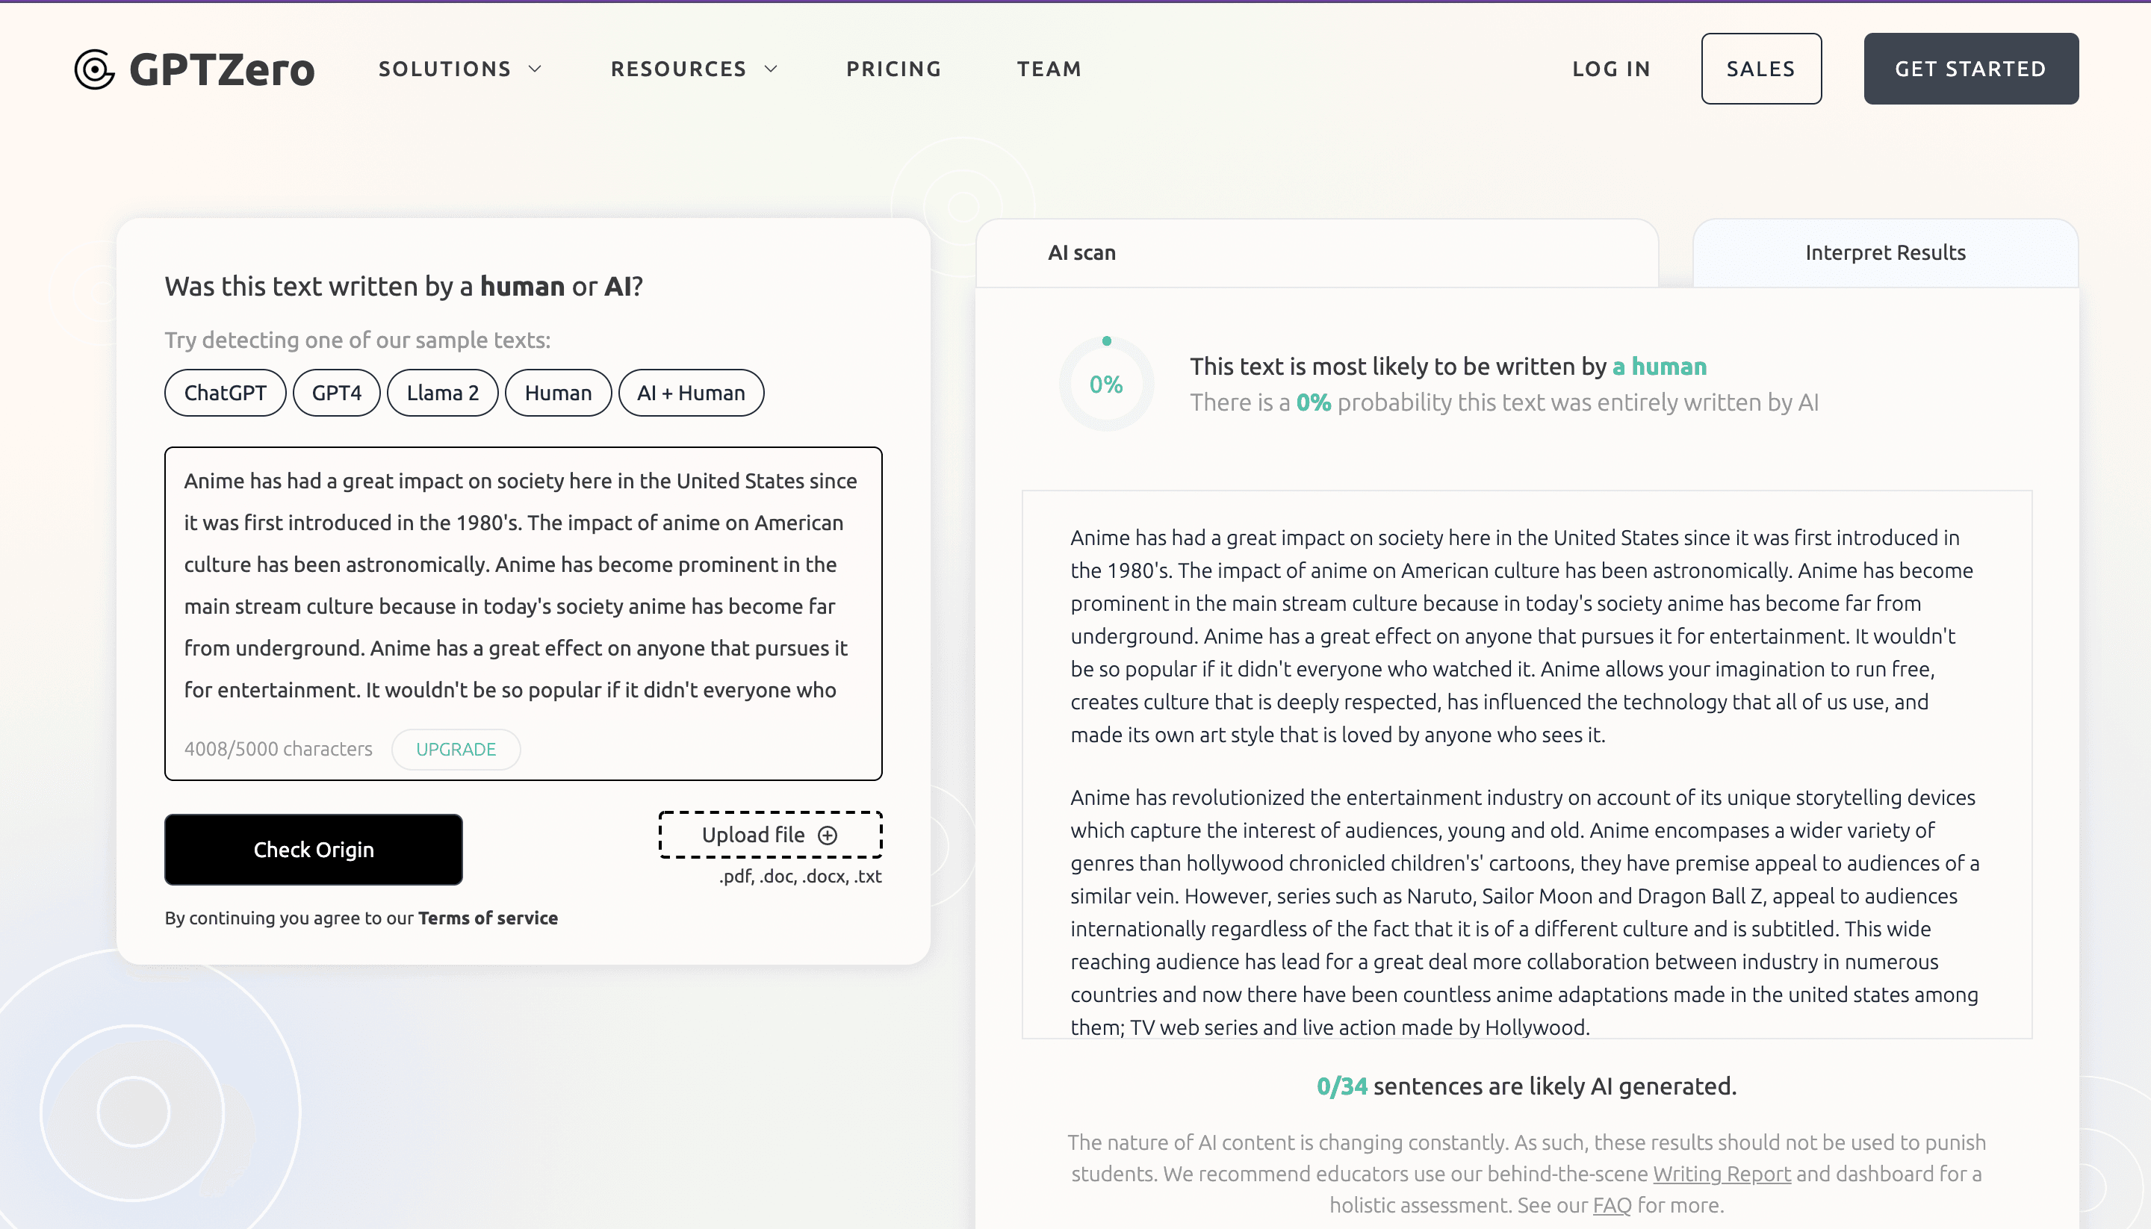Screen dimensions: 2151x1229
Task: Select the ChatGPT sample text chip
Action: tap(225, 393)
